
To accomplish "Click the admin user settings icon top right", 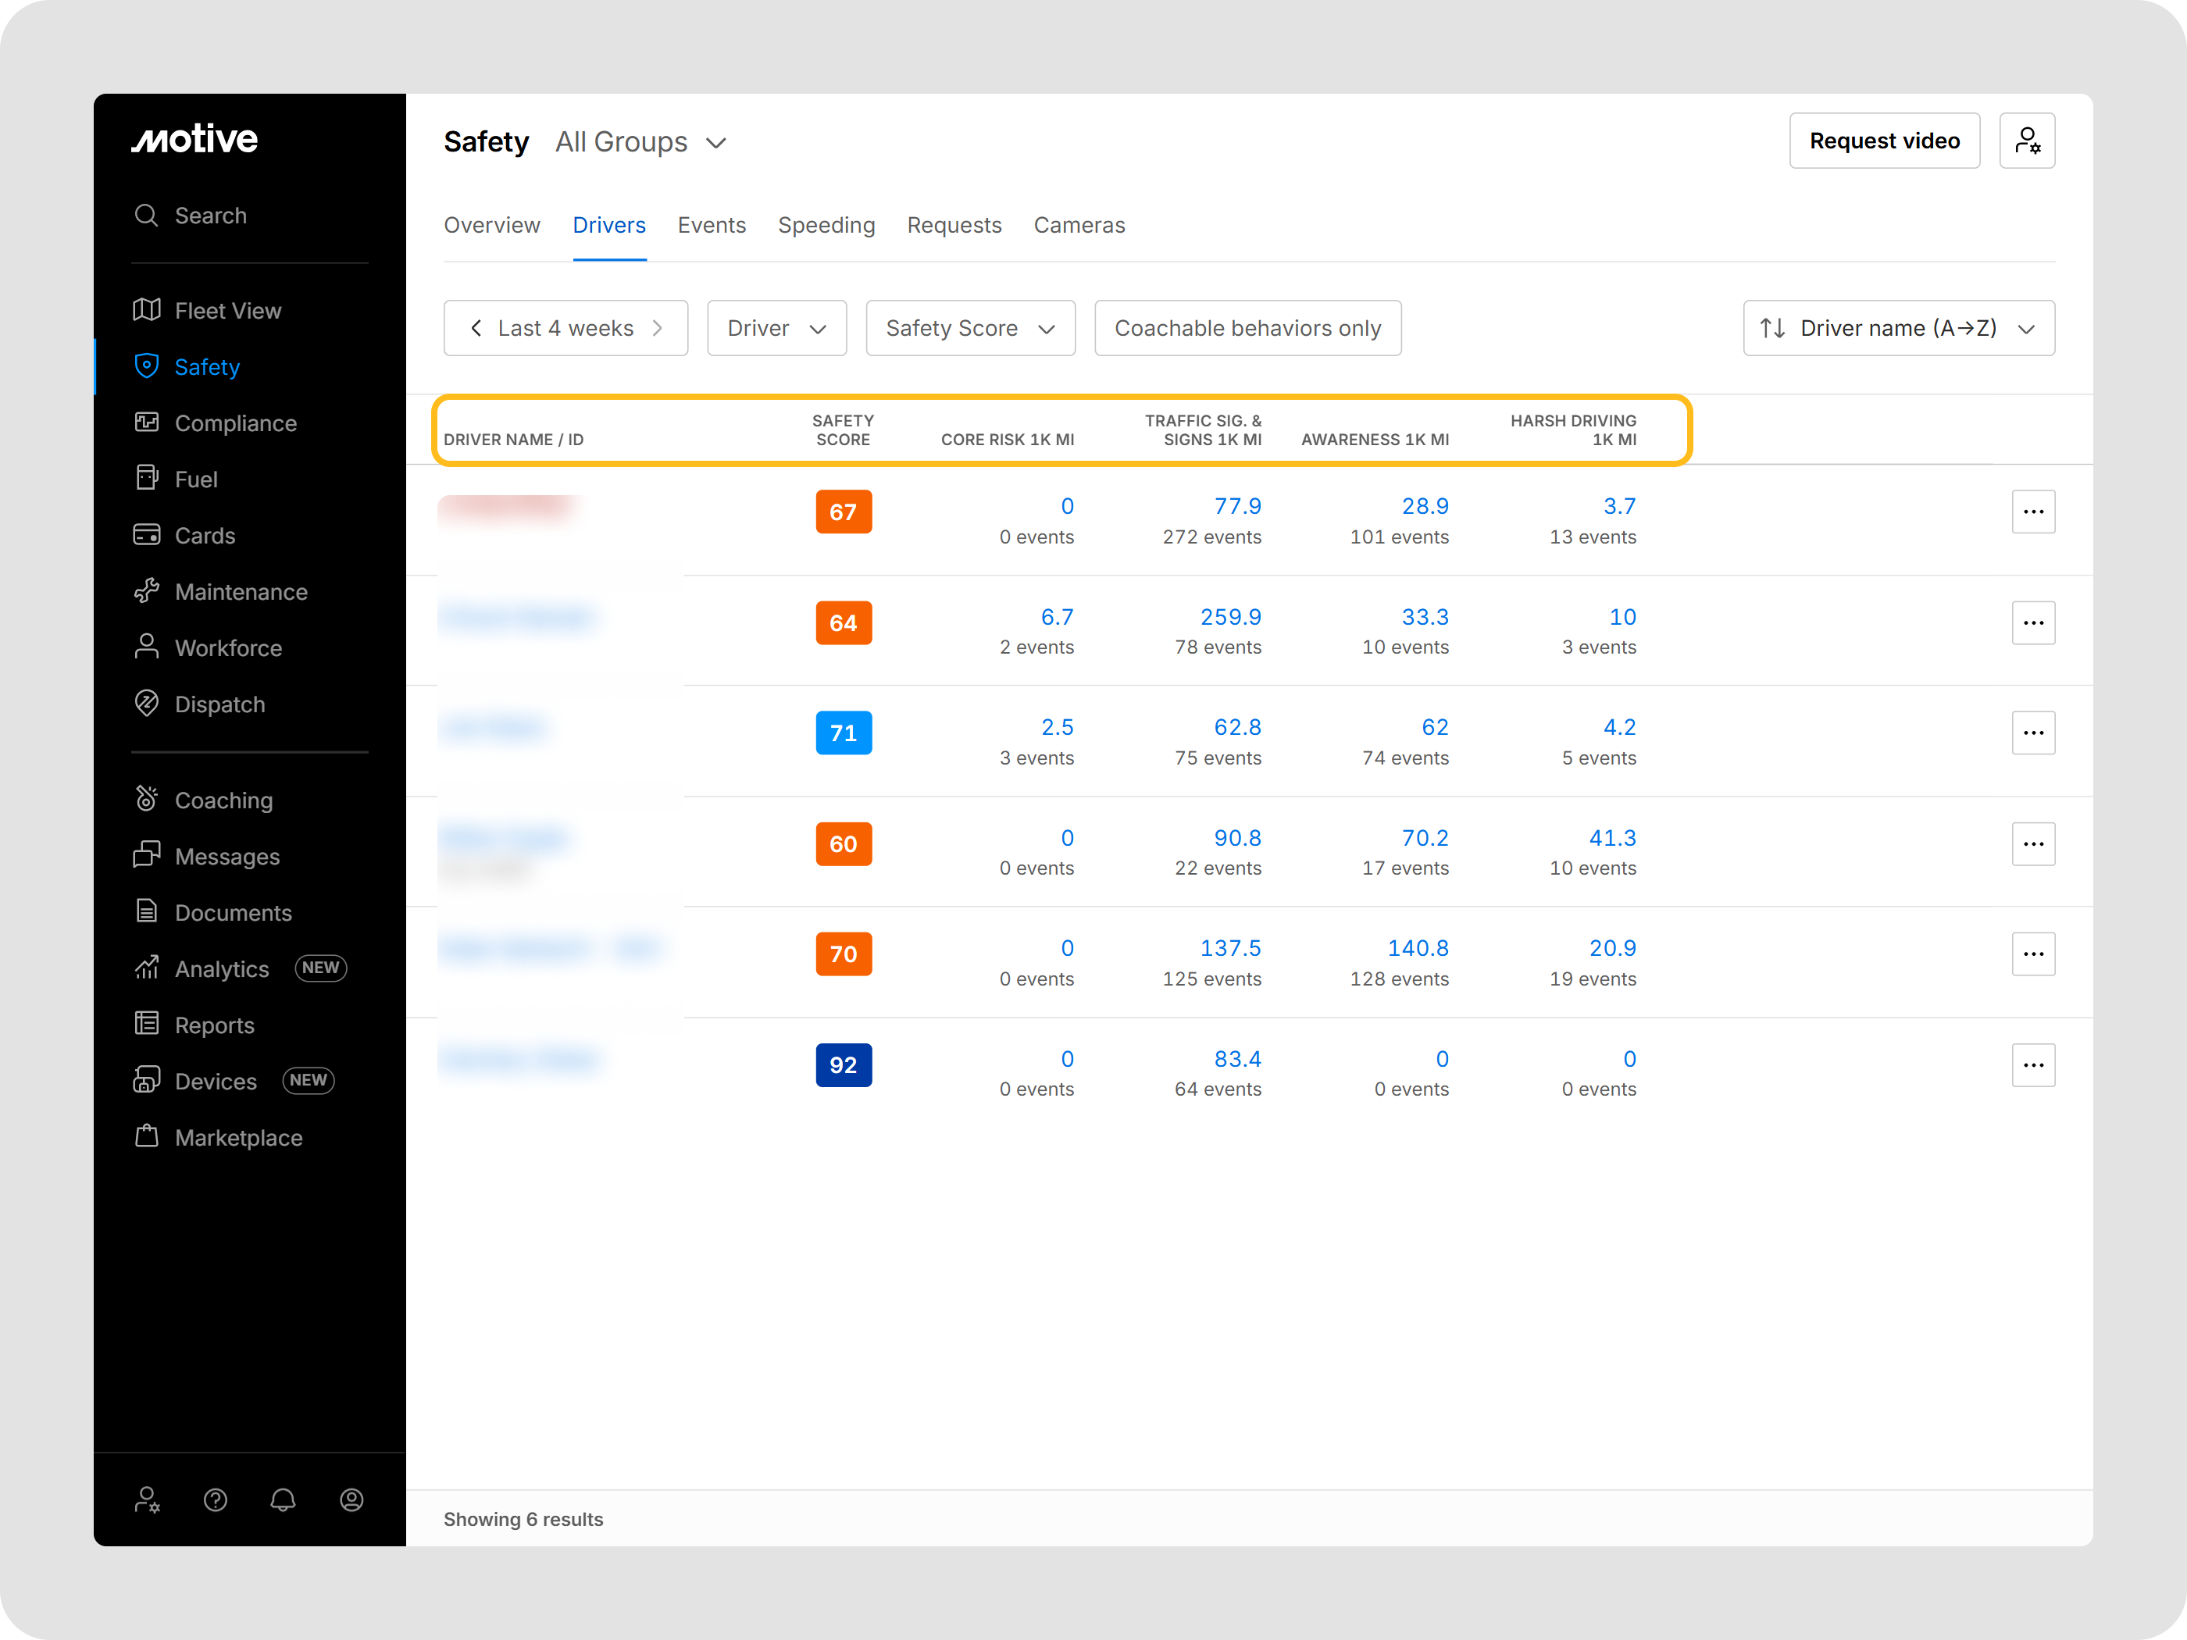I will tap(2027, 141).
